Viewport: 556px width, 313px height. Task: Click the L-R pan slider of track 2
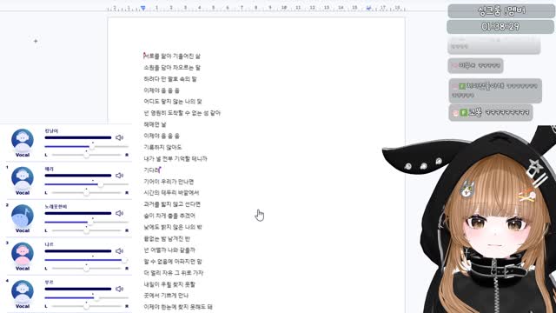[x=86, y=230]
